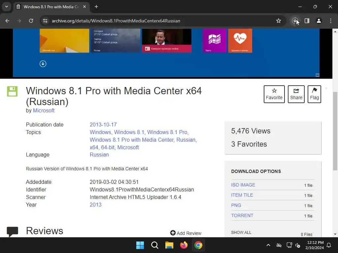The height and width of the screenshot is (253, 338).
Task: Flag this item
Action: 314,94
